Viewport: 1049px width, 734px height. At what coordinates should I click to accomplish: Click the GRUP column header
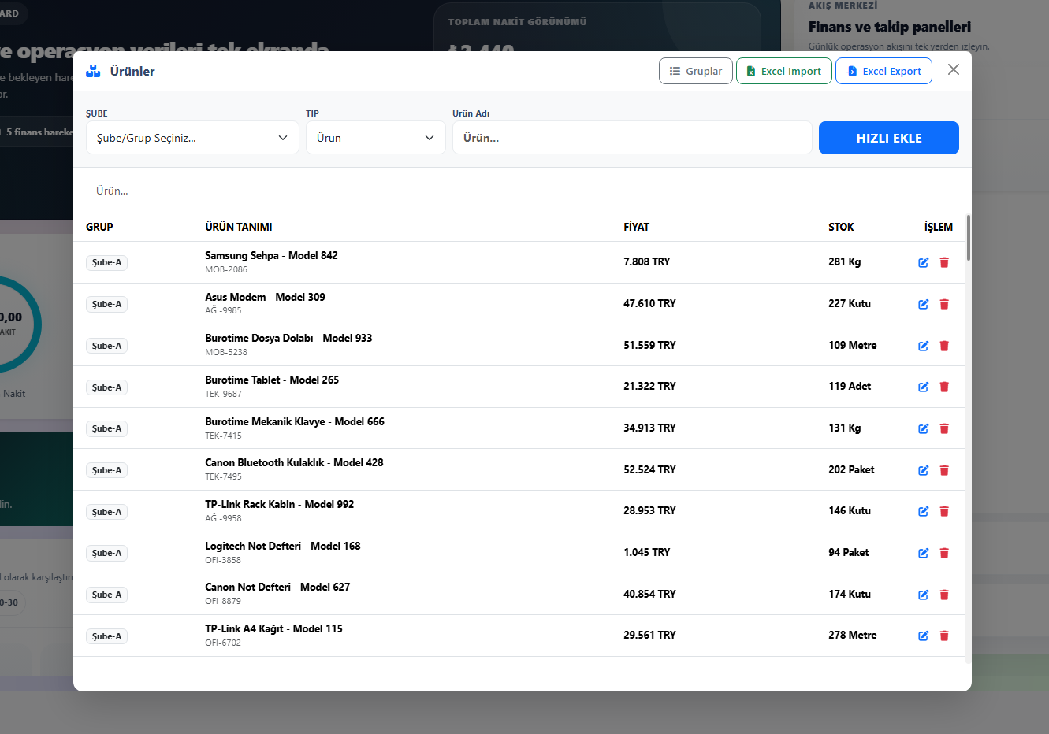coord(99,227)
